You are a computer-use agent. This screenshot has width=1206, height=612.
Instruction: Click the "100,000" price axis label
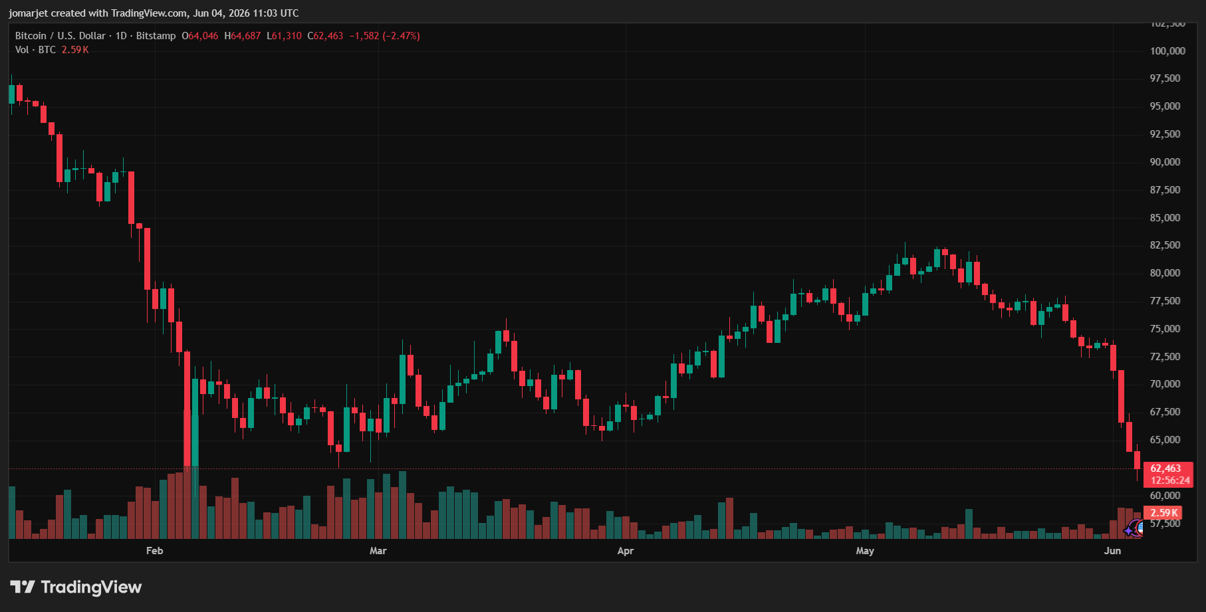1167,51
